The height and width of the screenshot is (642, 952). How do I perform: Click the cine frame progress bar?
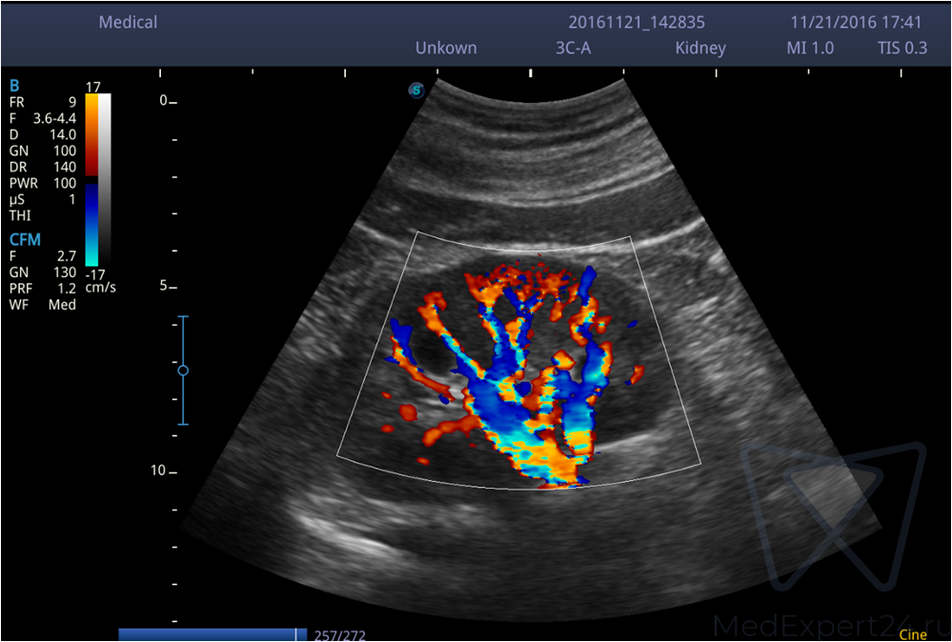[x=212, y=634]
